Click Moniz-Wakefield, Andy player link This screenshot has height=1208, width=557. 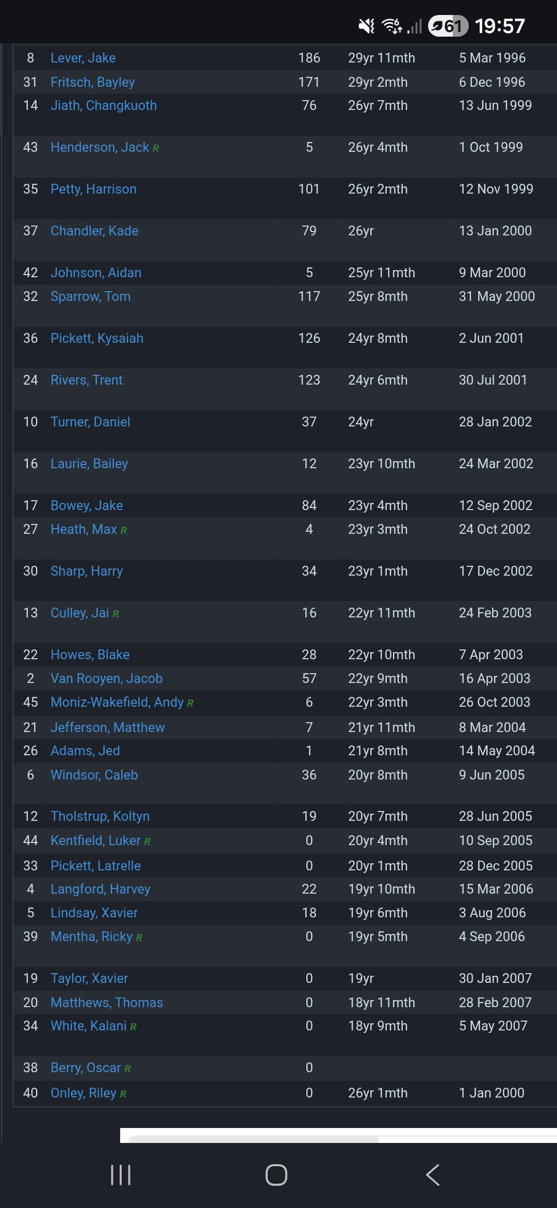pyautogui.click(x=117, y=702)
